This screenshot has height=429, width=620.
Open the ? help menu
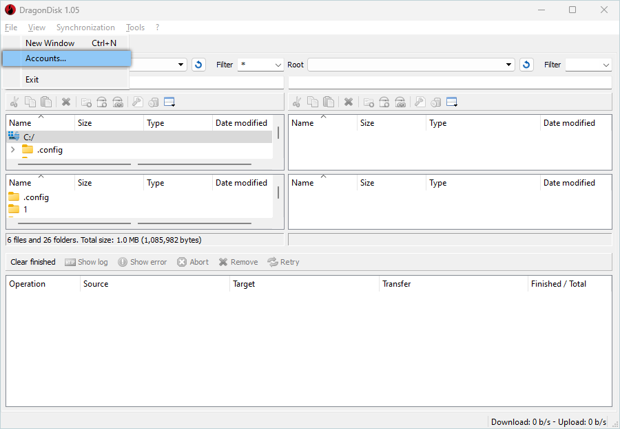[x=157, y=27]
